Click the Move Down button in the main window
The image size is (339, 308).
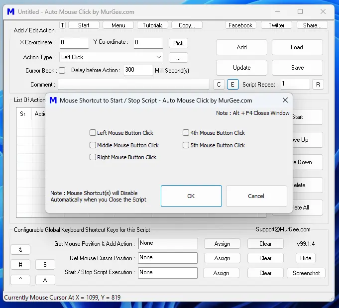pos(308,162)
